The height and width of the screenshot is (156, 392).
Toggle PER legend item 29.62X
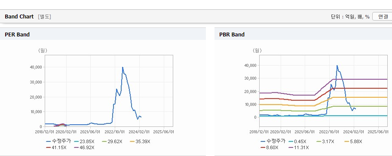pos(112,141)
